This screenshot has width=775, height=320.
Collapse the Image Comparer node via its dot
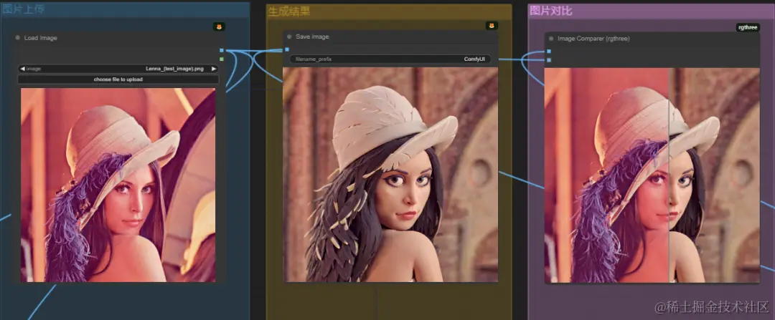pos(552,38)
